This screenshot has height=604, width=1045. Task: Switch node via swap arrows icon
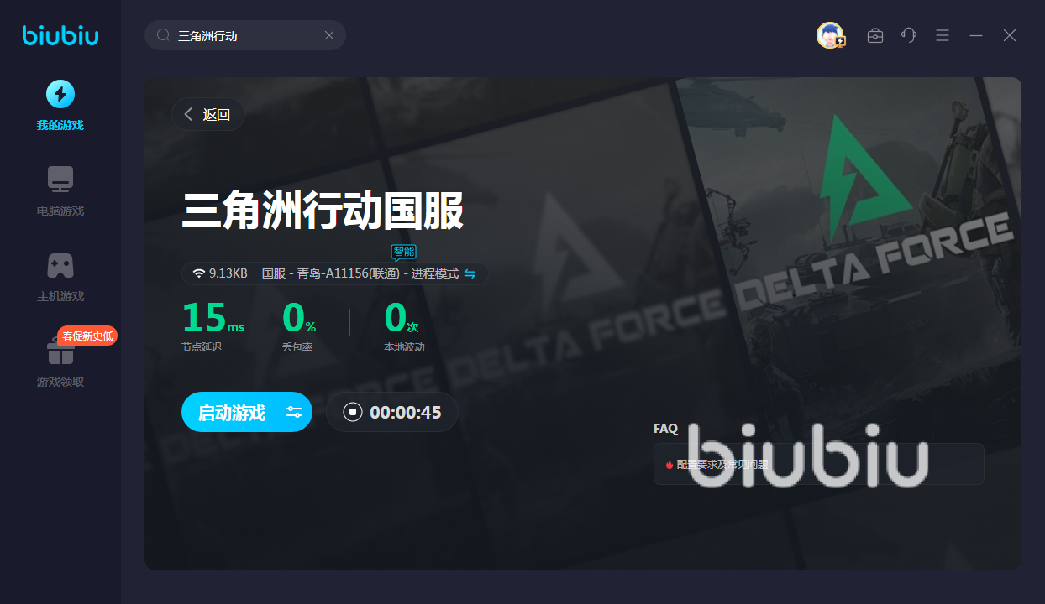tap(470, 273)
